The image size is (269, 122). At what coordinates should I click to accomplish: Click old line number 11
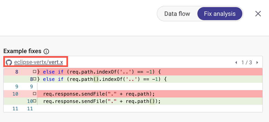click(x=15, y=109)
